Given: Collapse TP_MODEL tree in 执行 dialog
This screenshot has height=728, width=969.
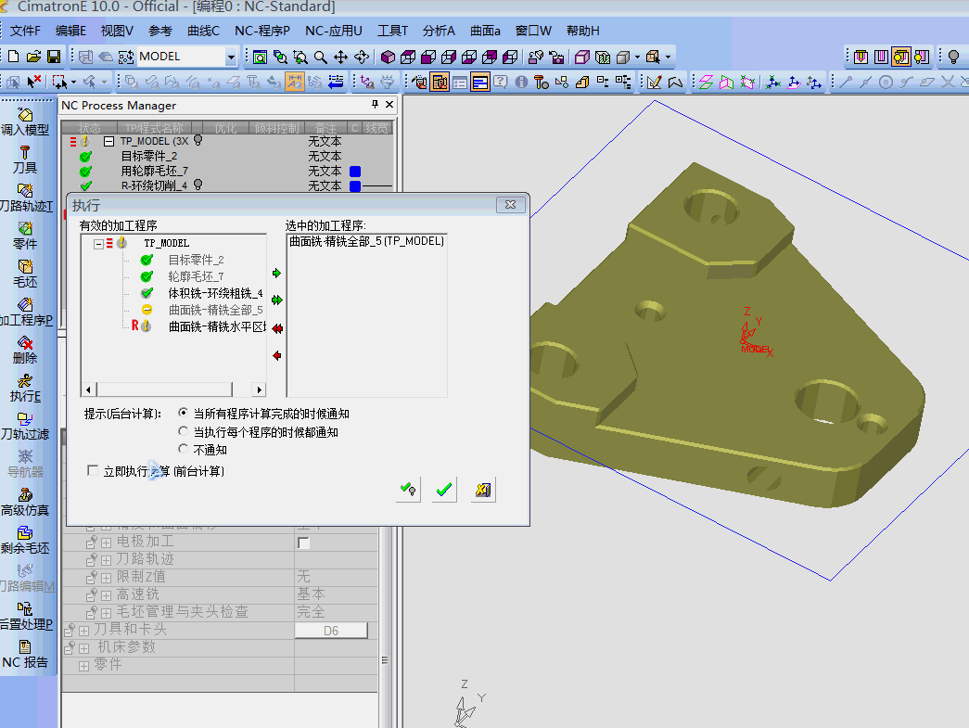Looking at the screenshot, I should point(98,244).
